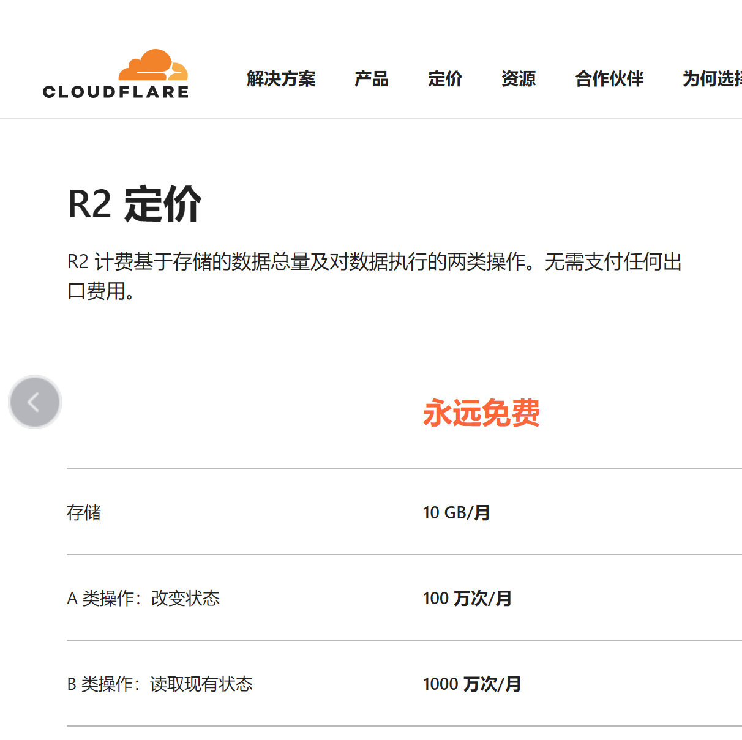Expand the 产品 menu in header
The image size is (742, 740).
[371, 79]
